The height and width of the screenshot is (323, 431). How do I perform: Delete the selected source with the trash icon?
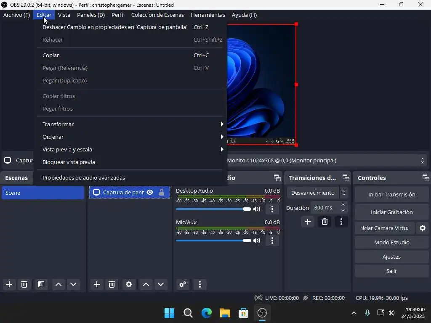[x=112, y=284]
